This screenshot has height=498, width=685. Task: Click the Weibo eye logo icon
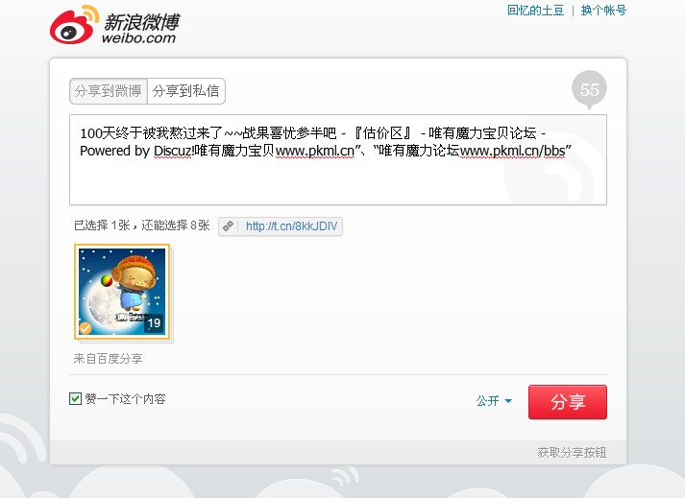pyautogui.click(x=74, y=25)
